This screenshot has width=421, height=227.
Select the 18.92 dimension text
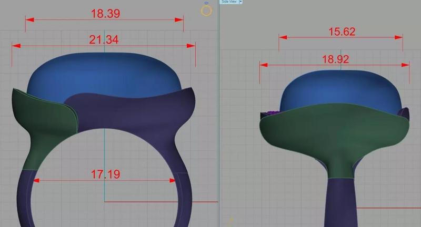(335, 59)
